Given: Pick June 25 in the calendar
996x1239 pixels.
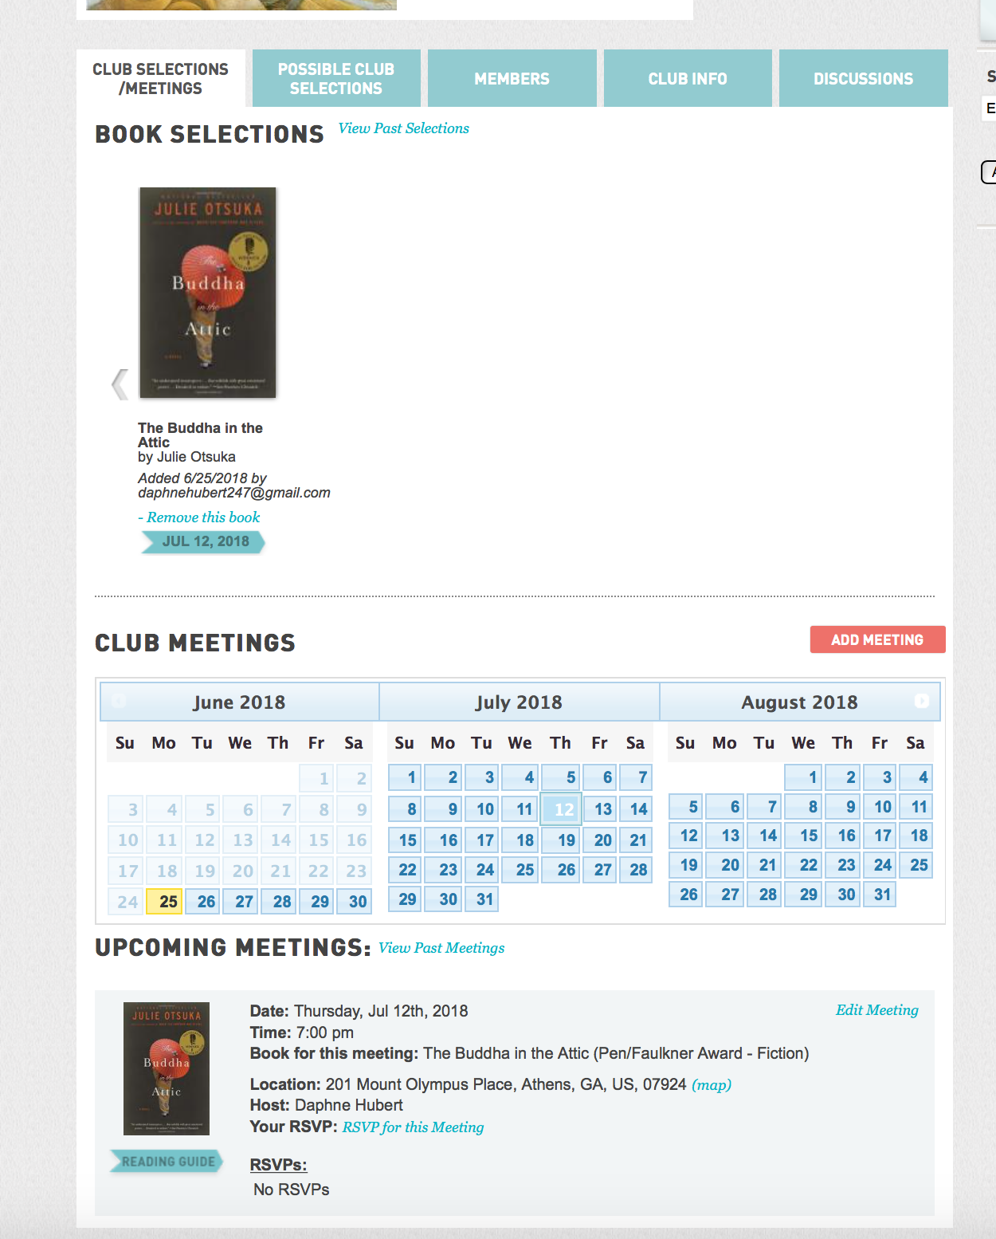Looking at the screenshot, I should pos(167,902).
